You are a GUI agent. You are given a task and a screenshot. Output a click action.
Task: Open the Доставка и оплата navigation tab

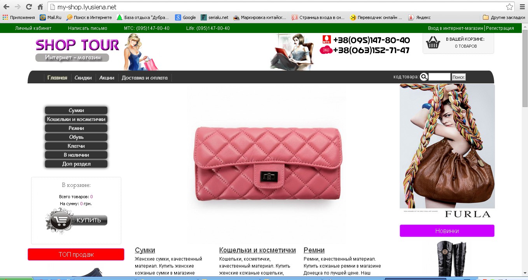[145, 78]
